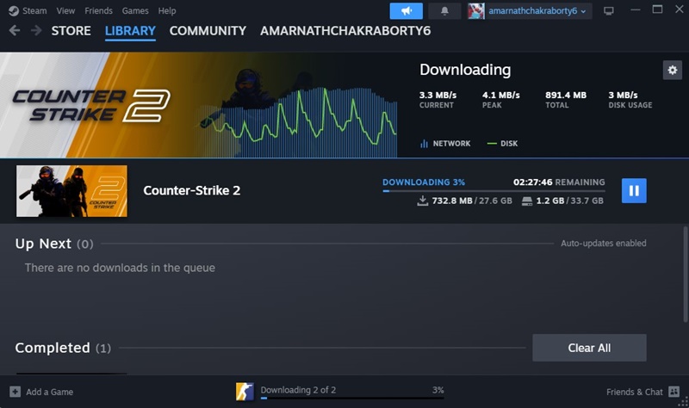Open the COMMUNITY tab
The image size is (689, 408).
(x=208, y=31)
